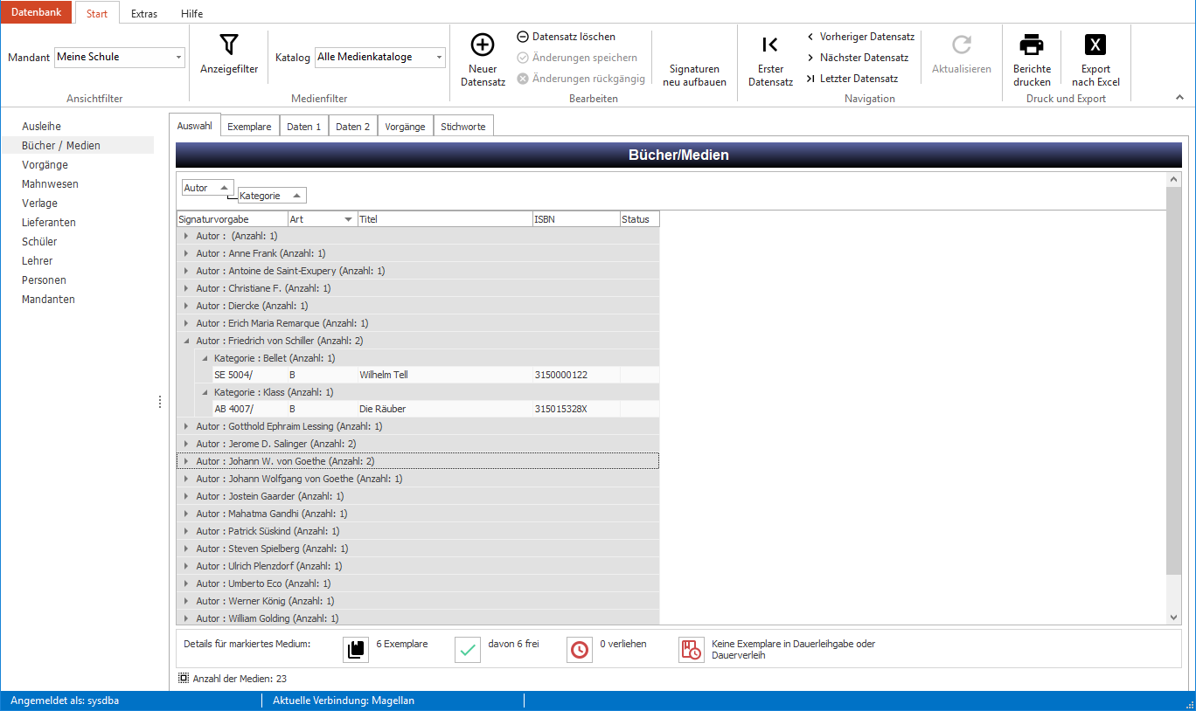1196x711 pixels.
Task: Click signature SE 5004/ cell
Action: coord(250,375)
